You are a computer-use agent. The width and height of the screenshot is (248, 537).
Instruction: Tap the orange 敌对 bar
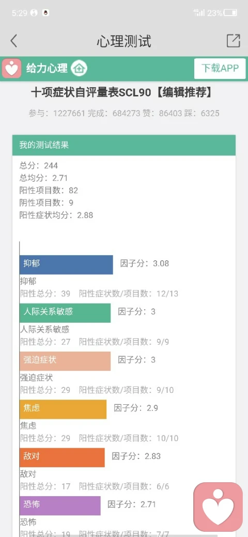62,457
